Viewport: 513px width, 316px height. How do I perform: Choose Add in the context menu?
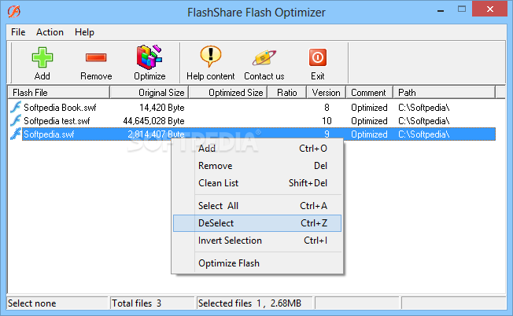click(x=257, y=149)
